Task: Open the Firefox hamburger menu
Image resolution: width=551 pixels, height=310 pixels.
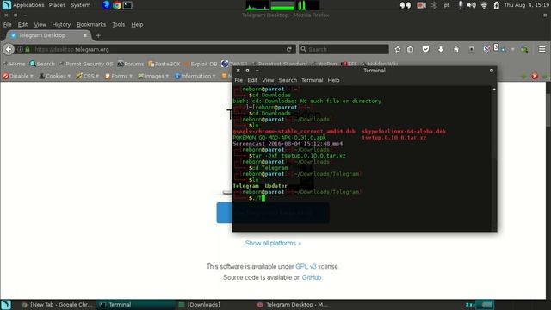Action: [x=542, y=49]
